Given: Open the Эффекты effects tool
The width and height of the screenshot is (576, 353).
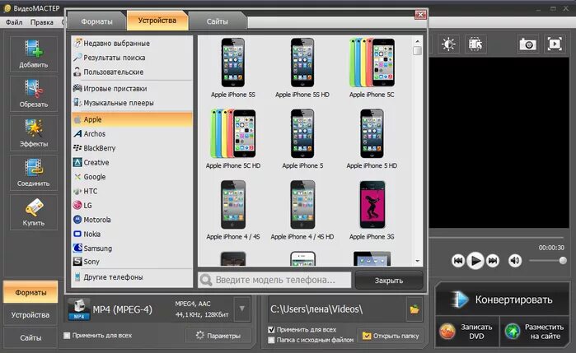Looking at the screenshot, I should pyautogui.click(x=34, y=133).
